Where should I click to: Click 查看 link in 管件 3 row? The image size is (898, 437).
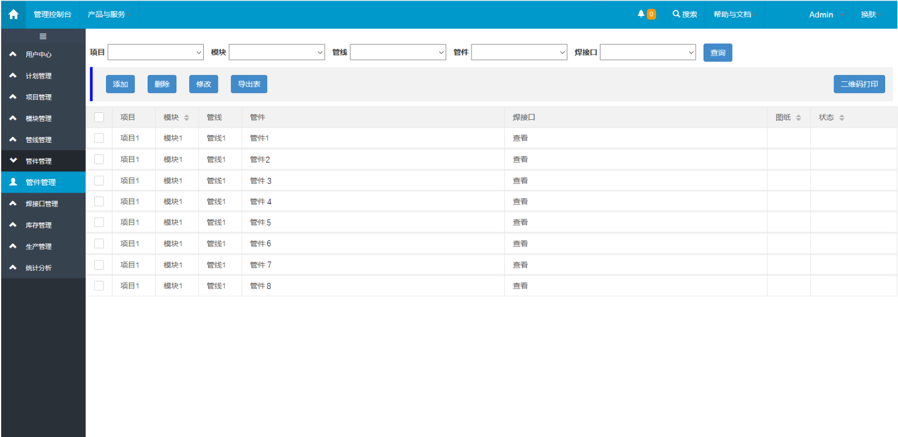(520, 181)
